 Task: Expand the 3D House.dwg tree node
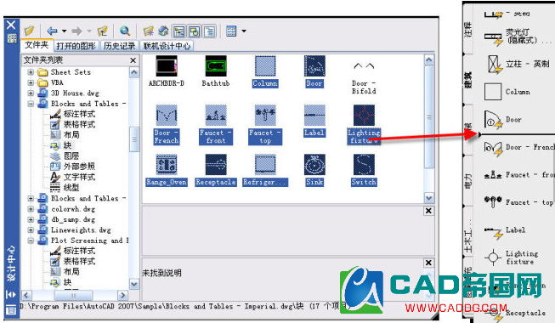(31, 93)
